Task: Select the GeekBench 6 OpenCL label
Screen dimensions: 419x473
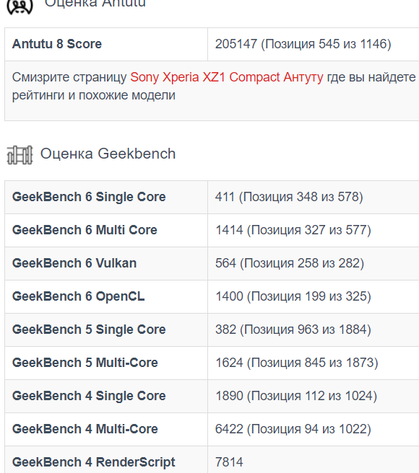Action: tap(78, 296)
